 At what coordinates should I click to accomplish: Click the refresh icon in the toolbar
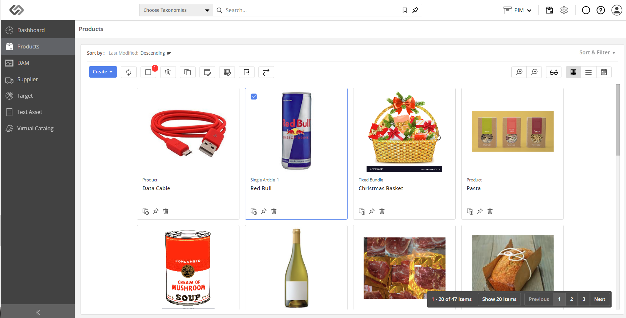129,72
